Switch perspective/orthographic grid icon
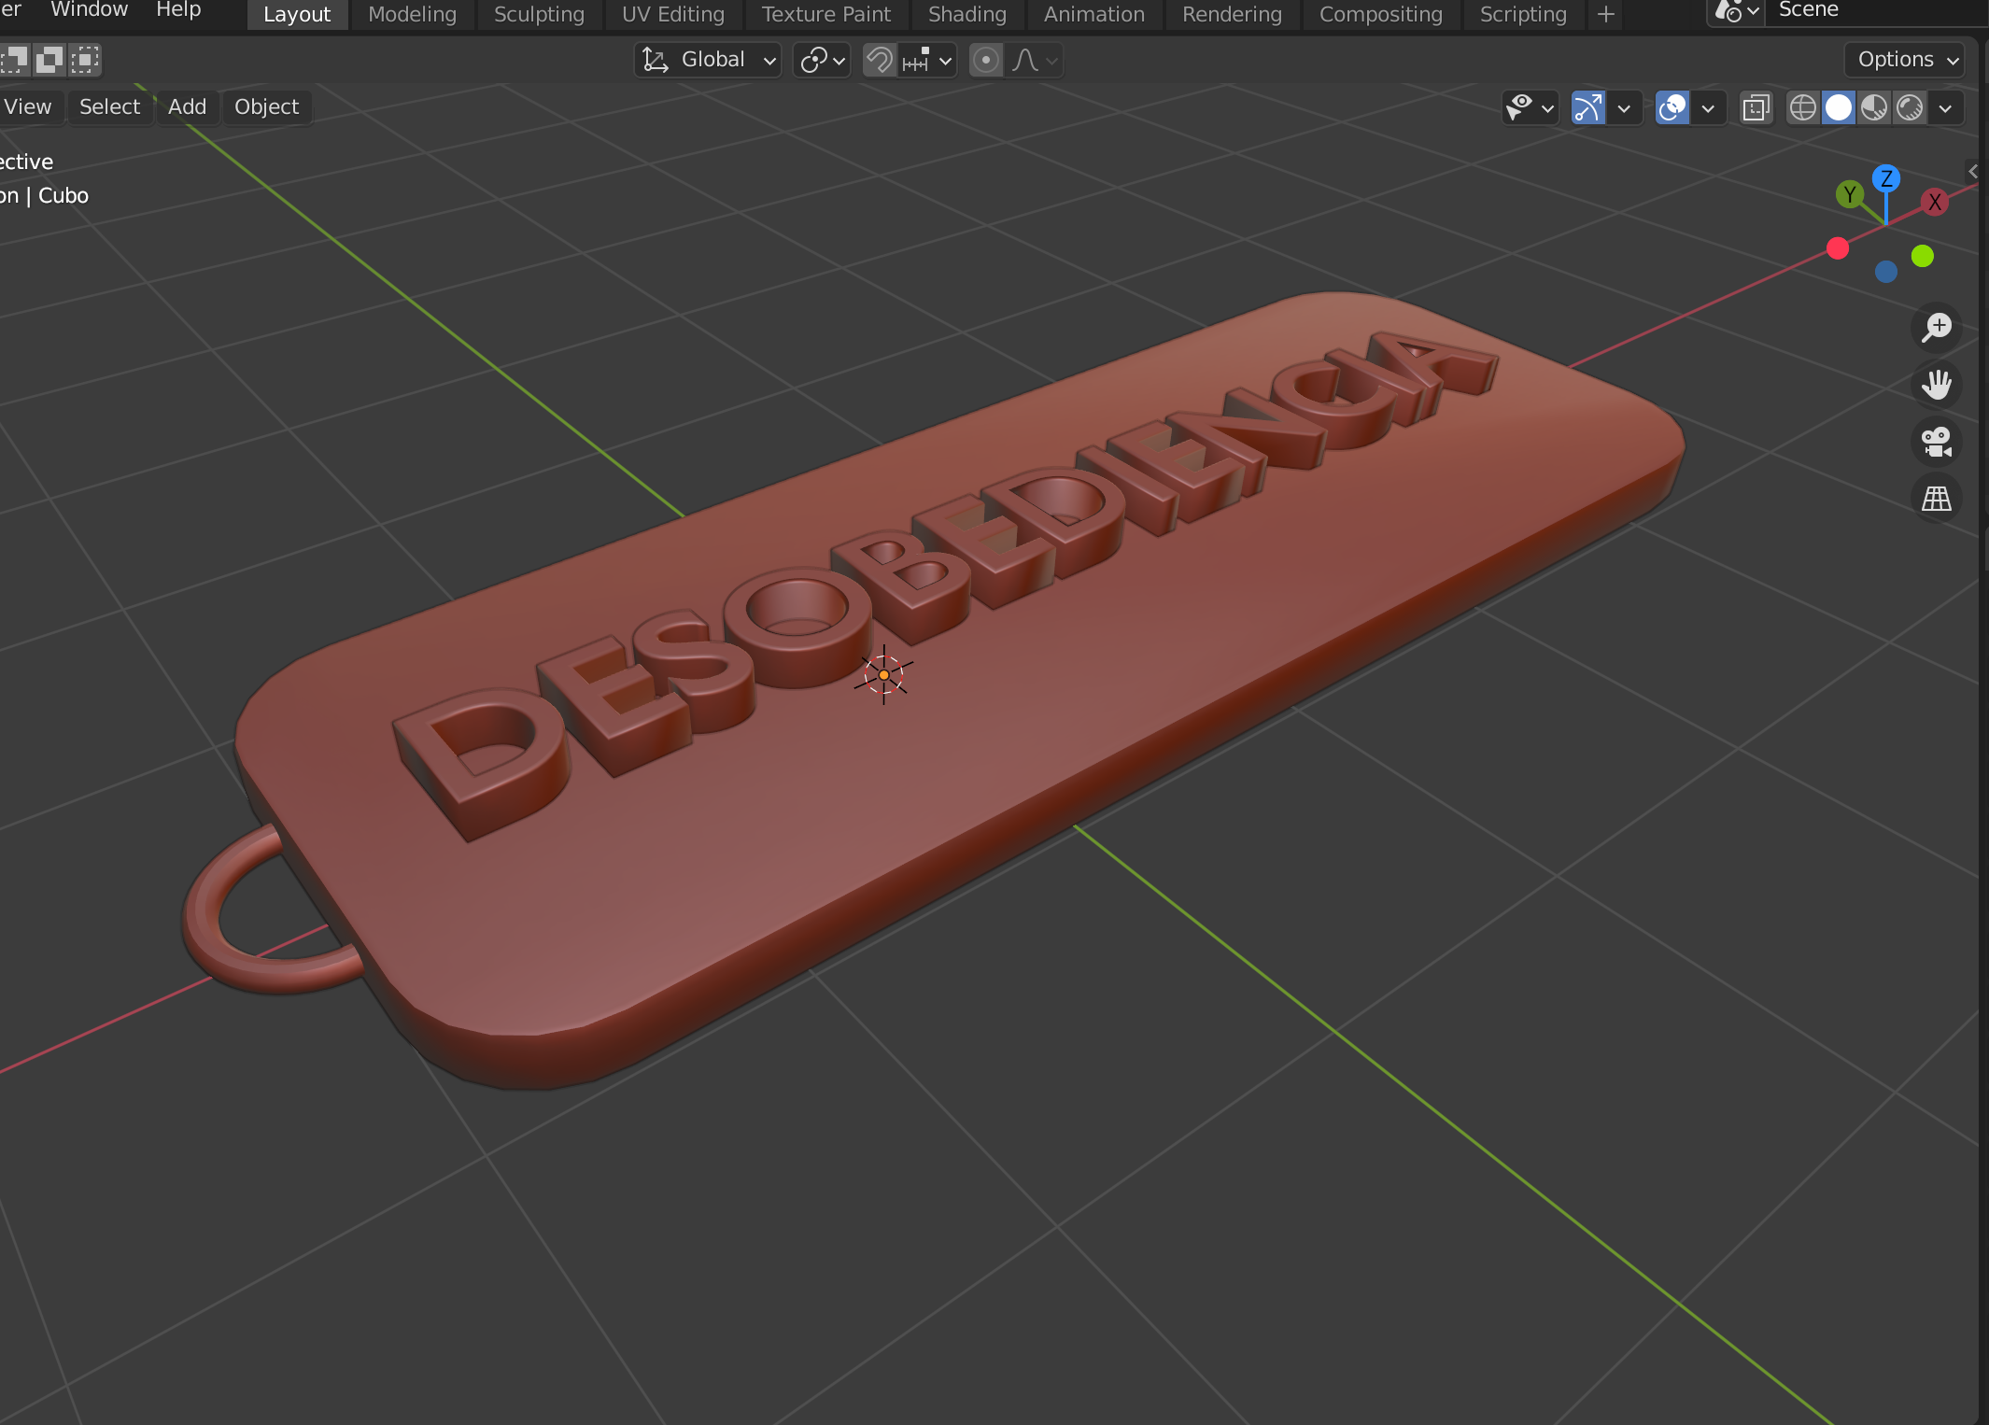 1937,499
